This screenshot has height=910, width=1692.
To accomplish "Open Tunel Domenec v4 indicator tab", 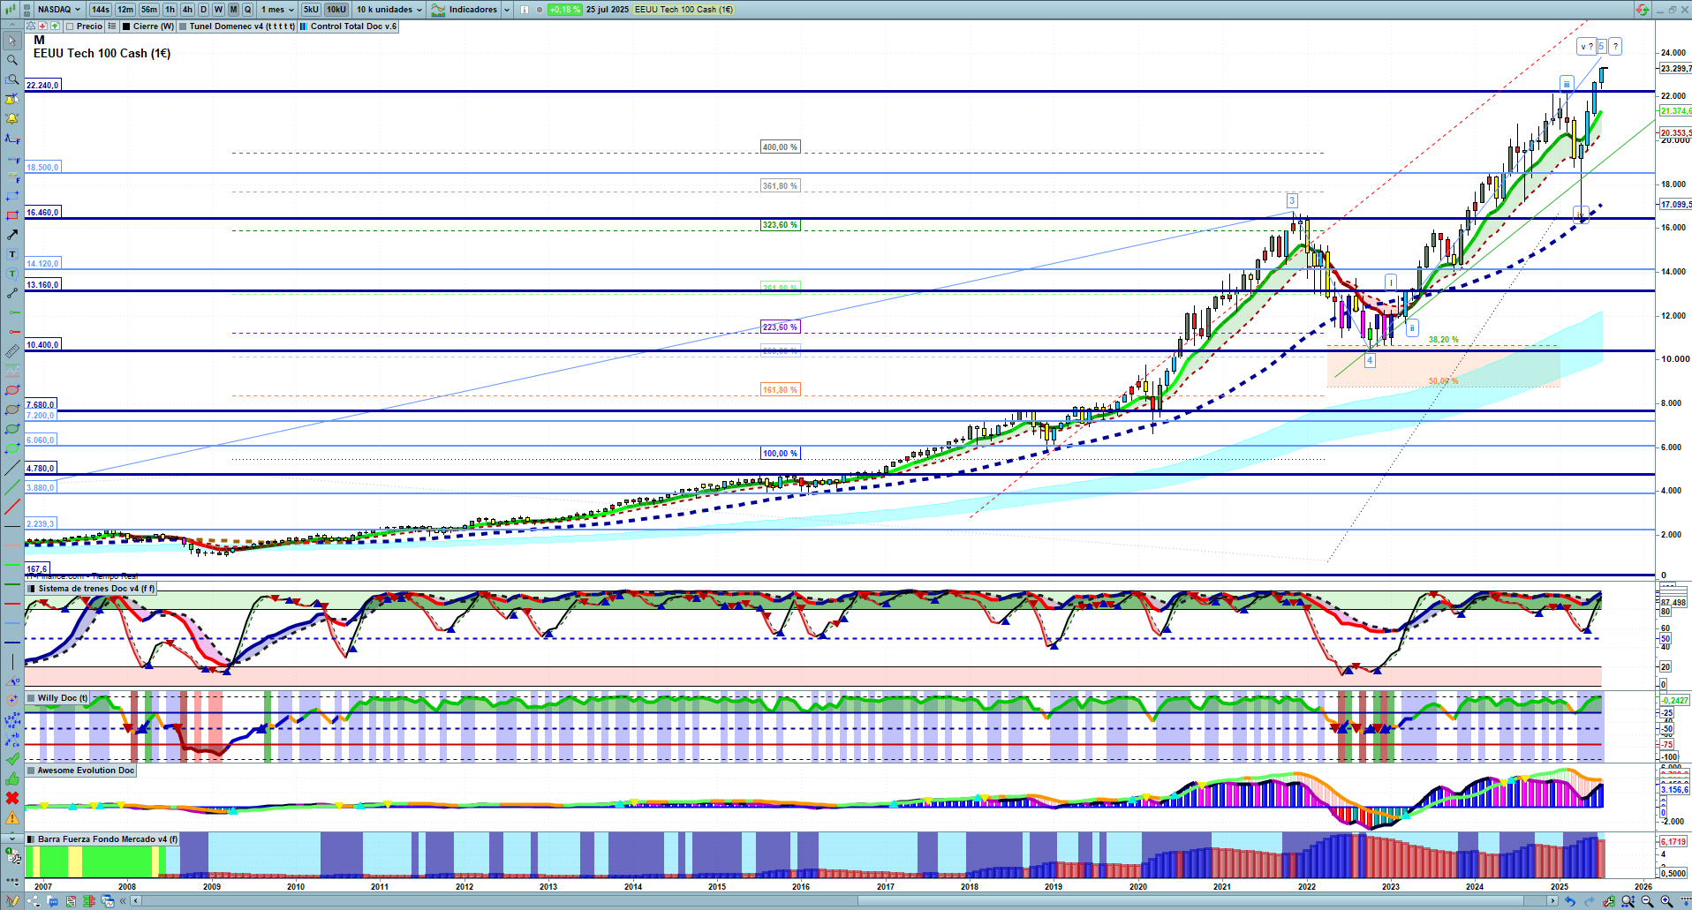I will tap(237, 26).
